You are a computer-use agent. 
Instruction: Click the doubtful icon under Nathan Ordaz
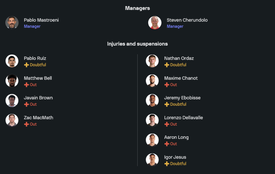pos(167,65)
